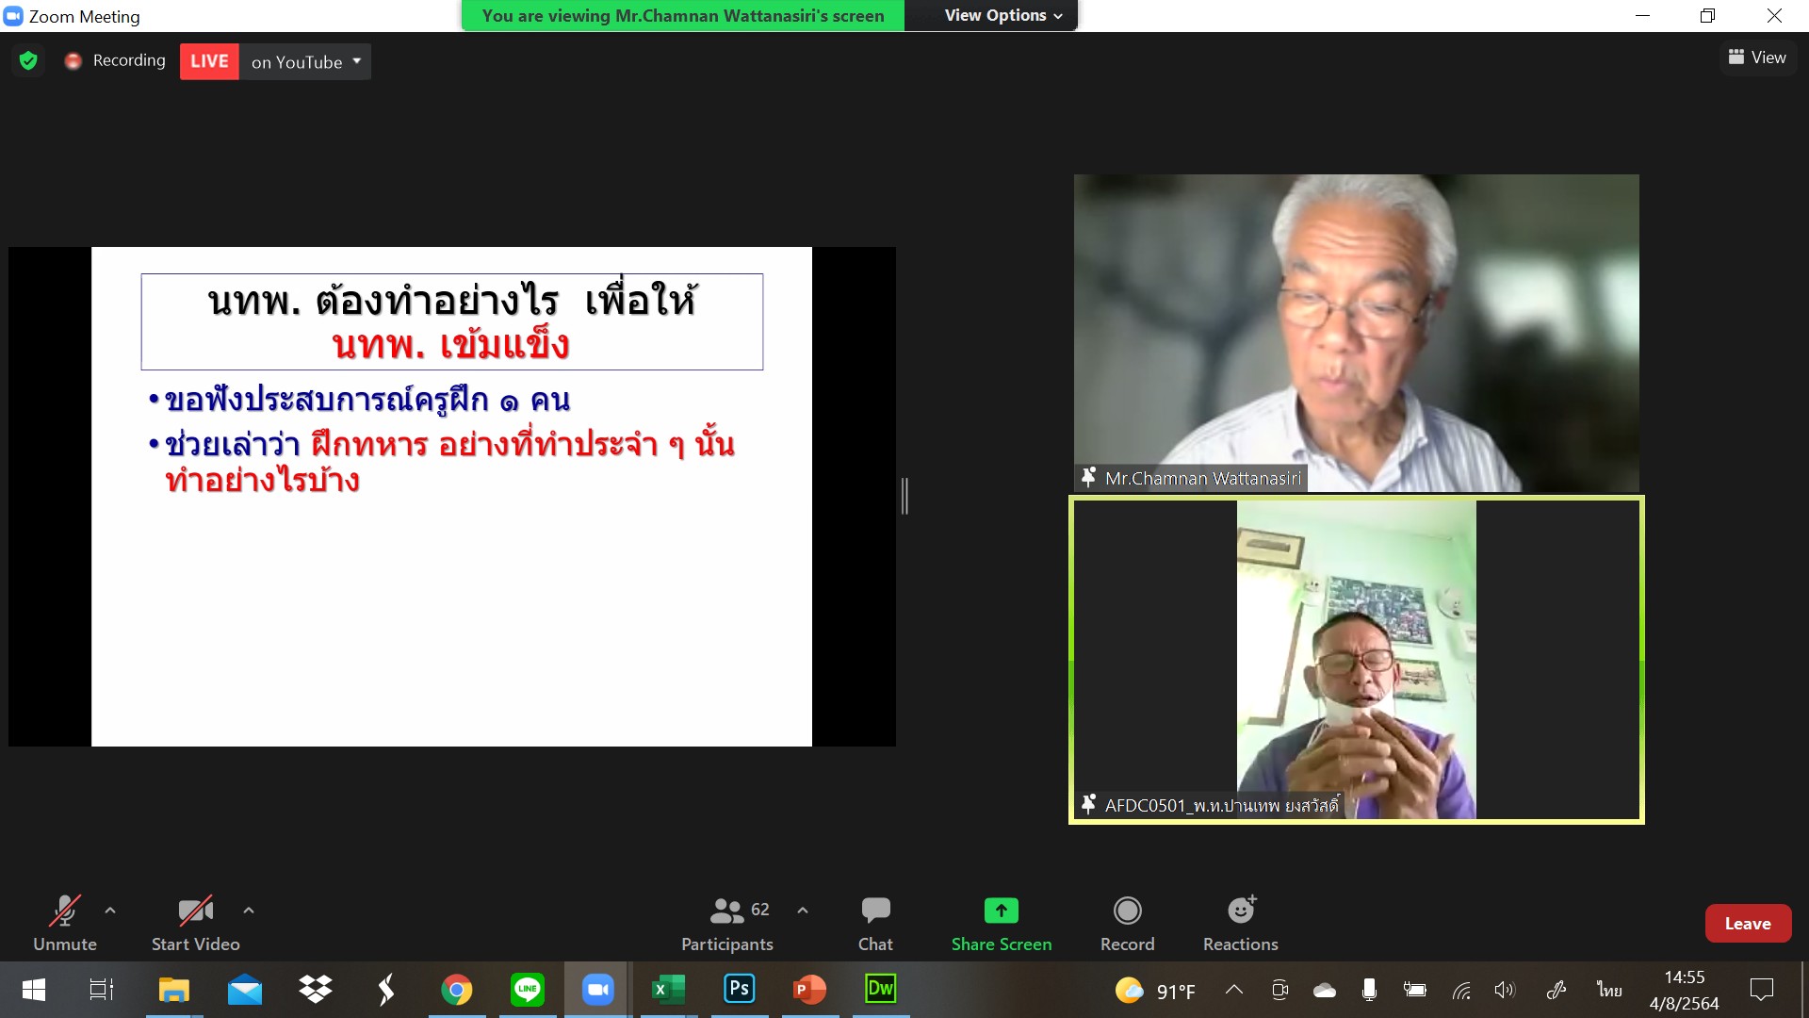Click the OneDrive cloud tray icon
Image resolution: width=1809 pixels, height=1018 pixels.
coord(1325,990)
